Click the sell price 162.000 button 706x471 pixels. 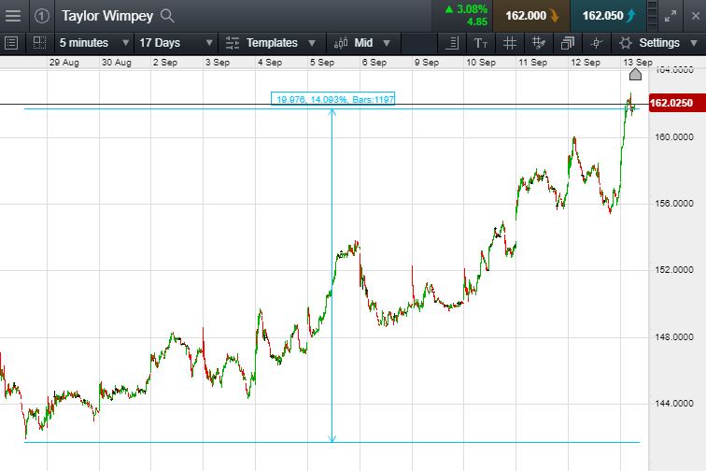[531, 16]
